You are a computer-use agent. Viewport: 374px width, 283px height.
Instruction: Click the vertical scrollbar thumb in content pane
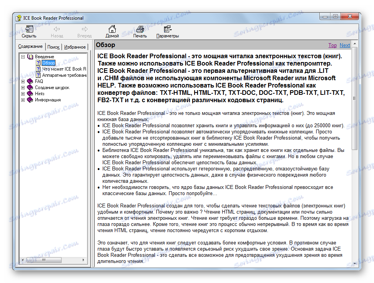355,98
